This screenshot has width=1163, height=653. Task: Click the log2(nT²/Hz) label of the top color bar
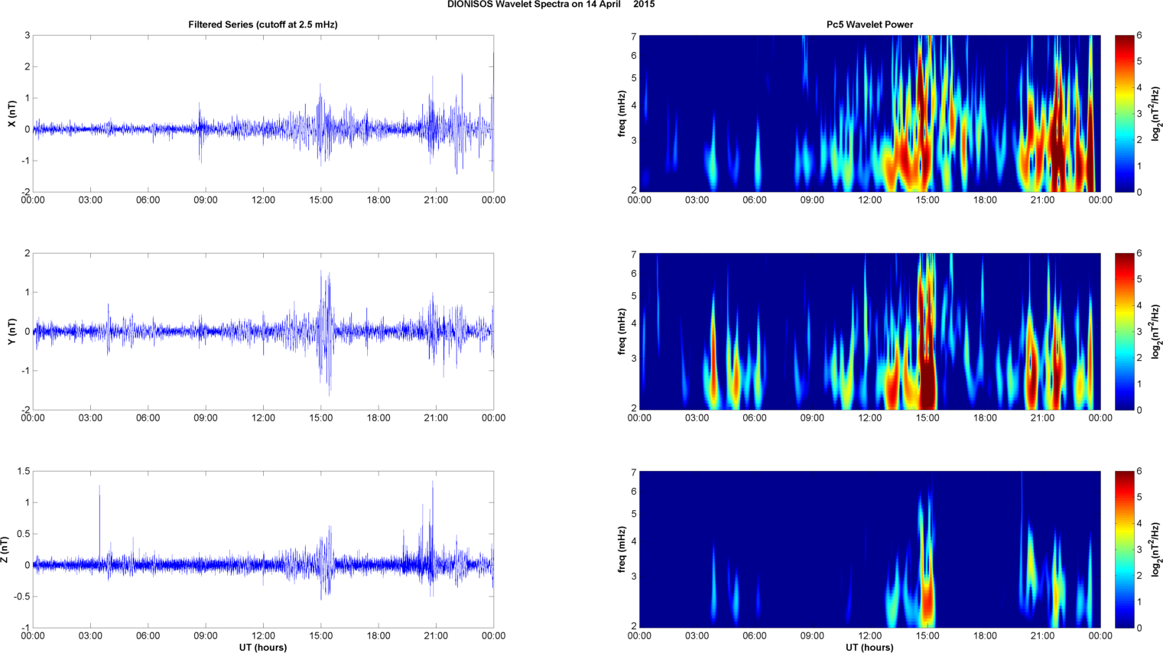pos(1156,114)
